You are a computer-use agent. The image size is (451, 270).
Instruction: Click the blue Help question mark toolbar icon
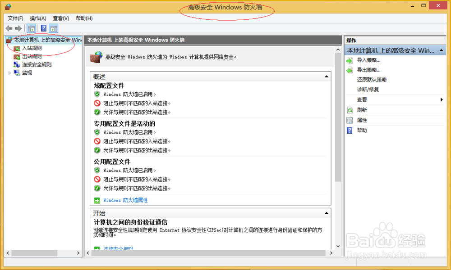tap(43, 28)
